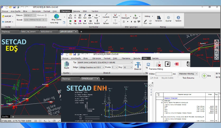
Task: Expand the Malzeme+Montaj combo box
Action: pyautogui.click(x=188, y=74)
